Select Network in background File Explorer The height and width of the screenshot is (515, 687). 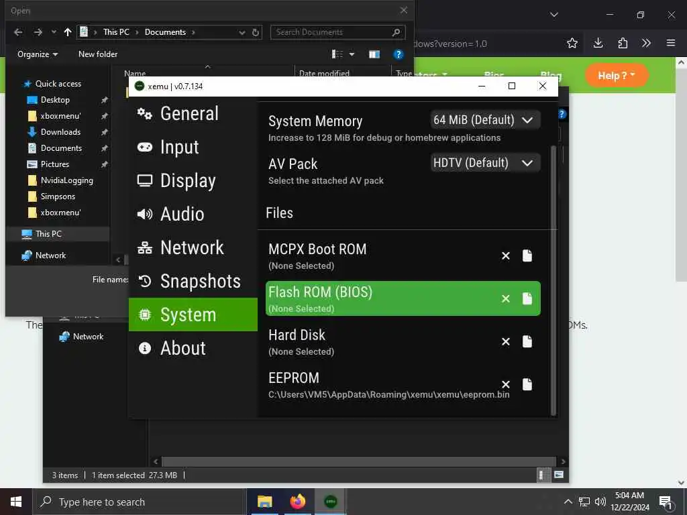coord(88,337)
